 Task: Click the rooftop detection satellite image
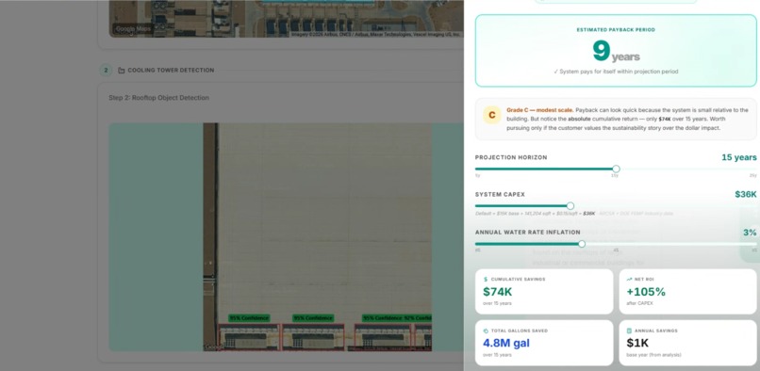click(x=318, y=237)
